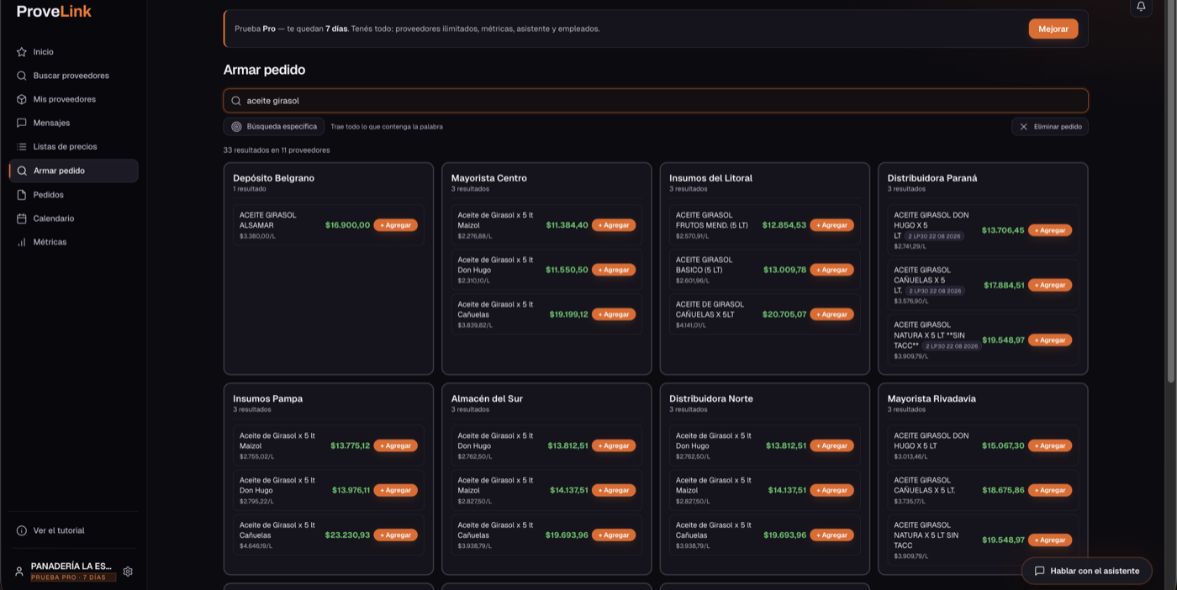Click the ProveLink logo

[x=54, y=12]
